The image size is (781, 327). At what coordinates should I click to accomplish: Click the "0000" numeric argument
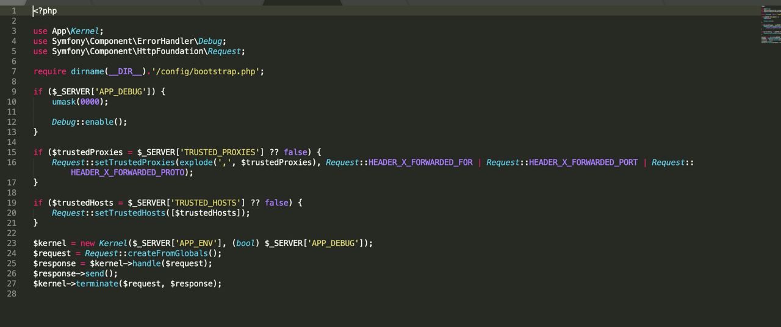click(90, 102)
